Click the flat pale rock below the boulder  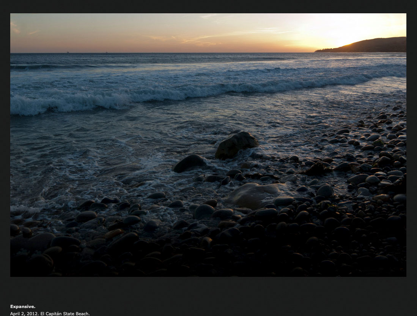(252, 194)
